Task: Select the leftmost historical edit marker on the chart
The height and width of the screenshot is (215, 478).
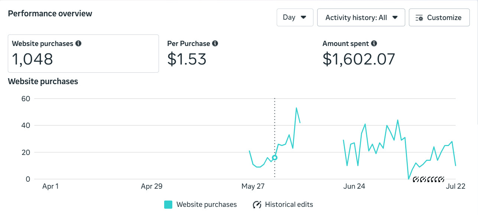Action: coord(416,179)
